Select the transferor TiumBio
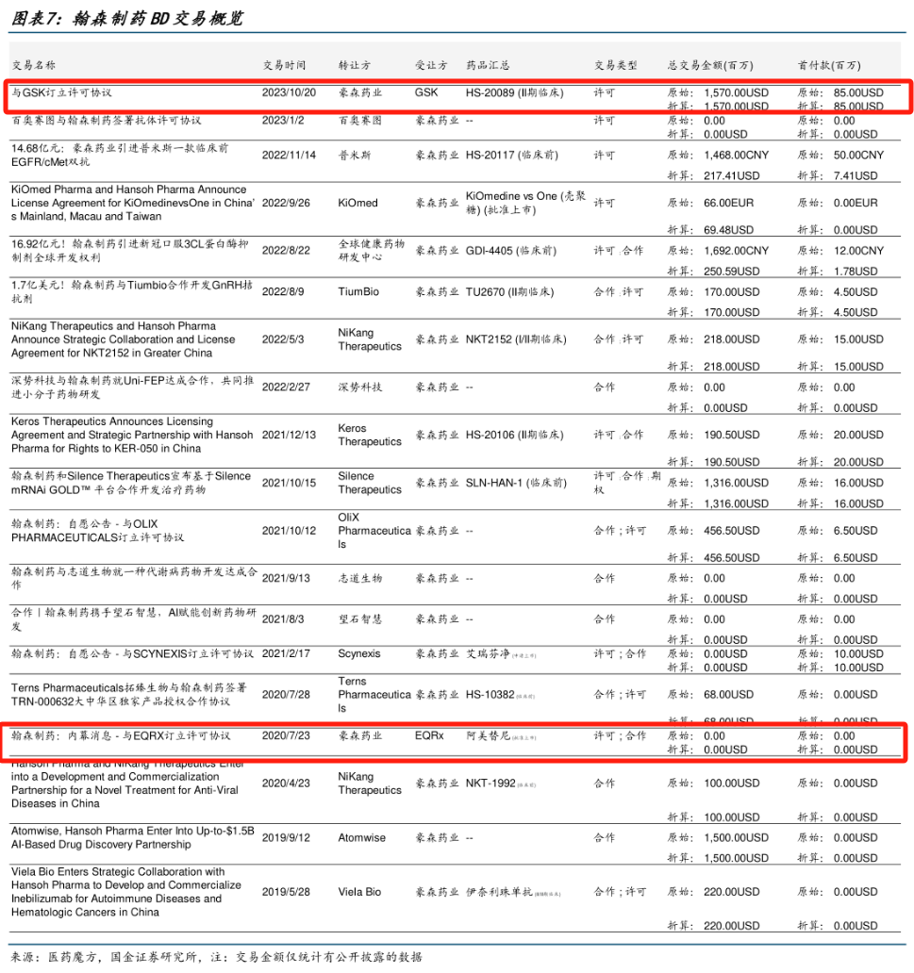This screenshot has width=914, height=973. (358, 291)
